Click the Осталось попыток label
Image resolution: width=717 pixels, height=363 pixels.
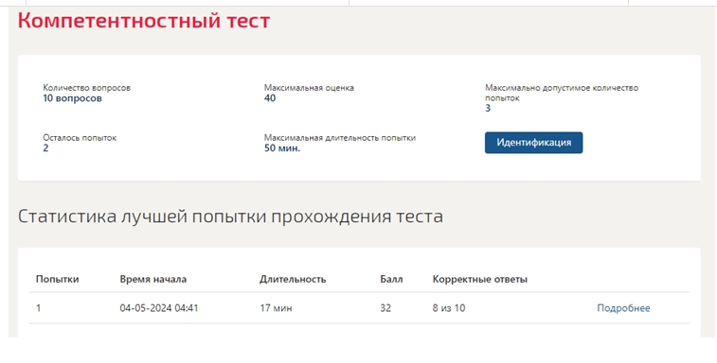click(80, 137)
